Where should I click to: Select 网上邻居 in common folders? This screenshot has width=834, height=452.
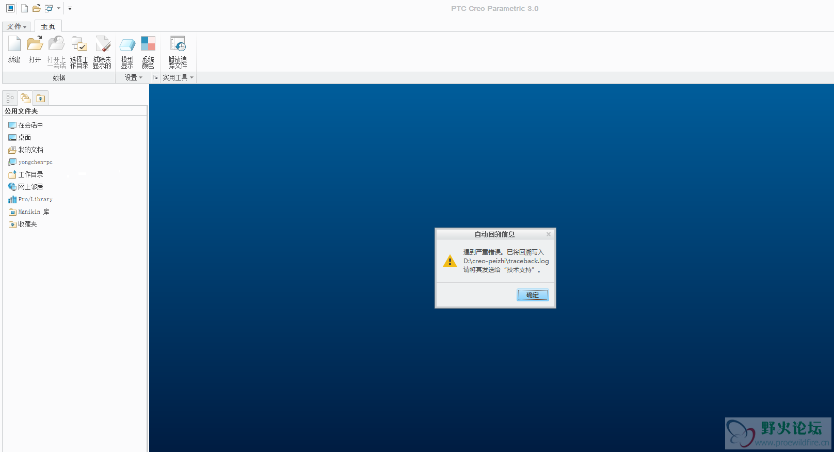[26, 187]
